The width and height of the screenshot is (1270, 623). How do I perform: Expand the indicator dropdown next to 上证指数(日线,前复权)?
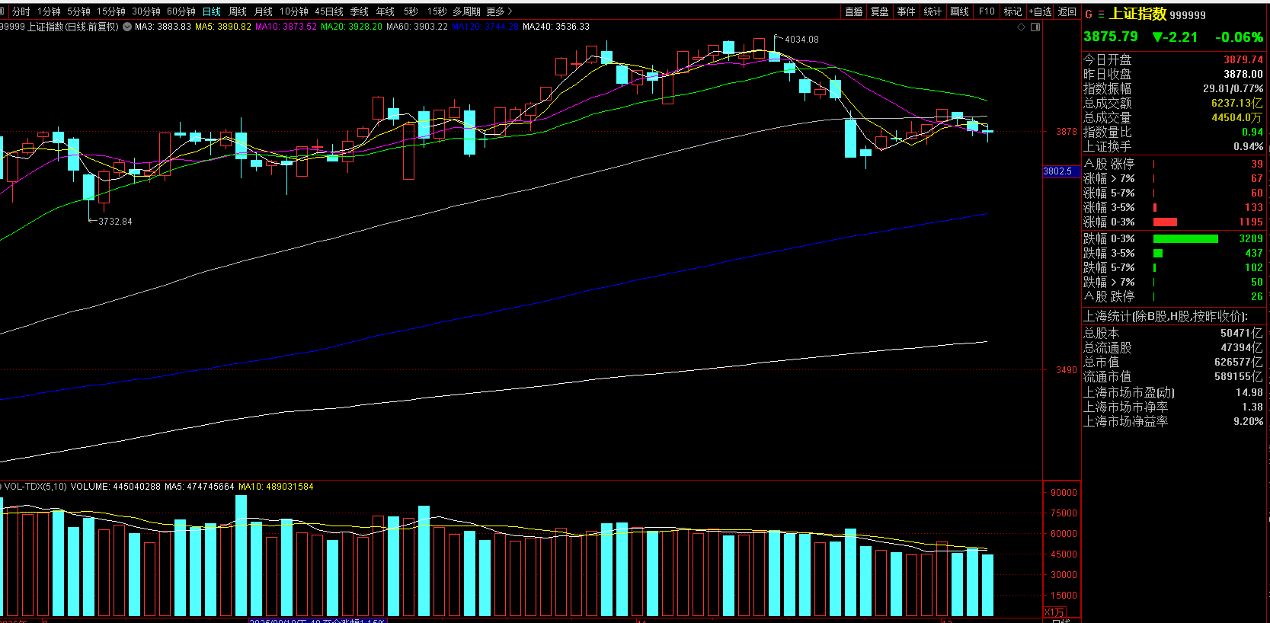pyautogui.click(x=127, y=27)
